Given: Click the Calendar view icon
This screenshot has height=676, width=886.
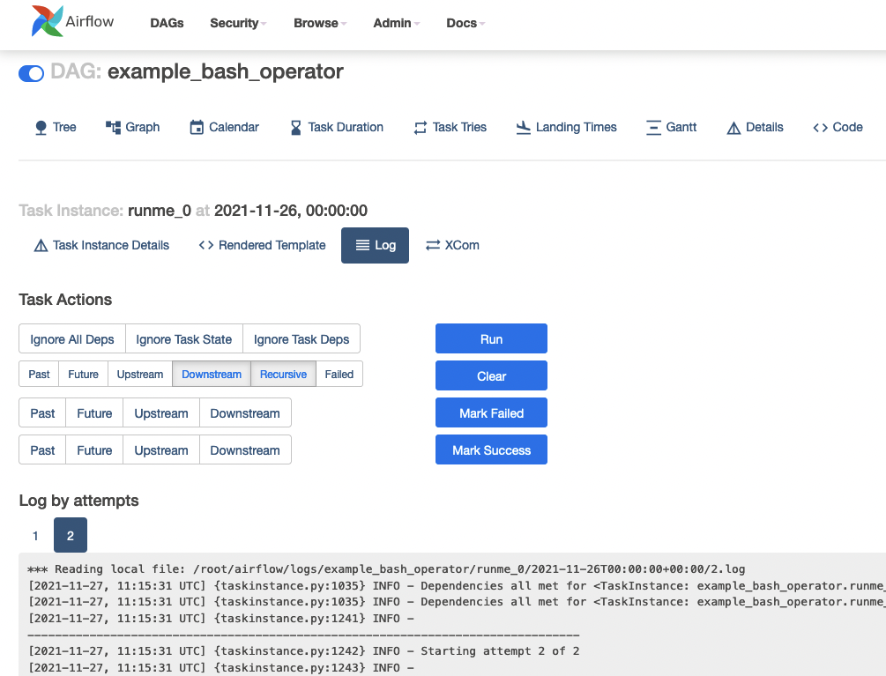Looking at the screenshot, I should [x=197, y=128].
